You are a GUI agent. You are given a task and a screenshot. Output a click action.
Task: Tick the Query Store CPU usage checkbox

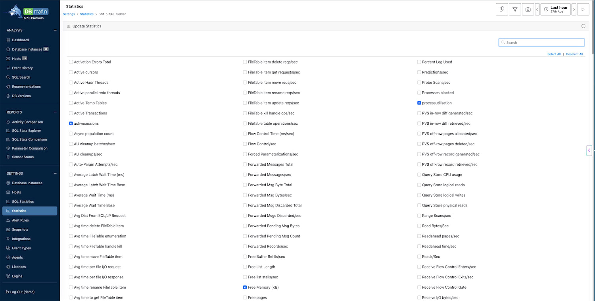pos(419,175)
